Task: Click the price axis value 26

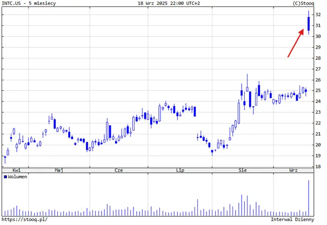Action: [x=318, y=80]
